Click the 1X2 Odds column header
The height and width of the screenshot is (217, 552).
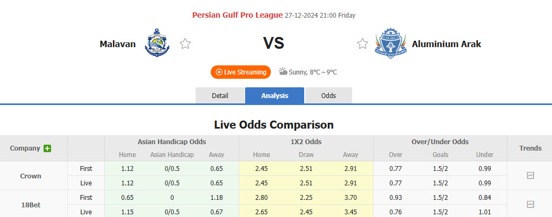[306, 142]
